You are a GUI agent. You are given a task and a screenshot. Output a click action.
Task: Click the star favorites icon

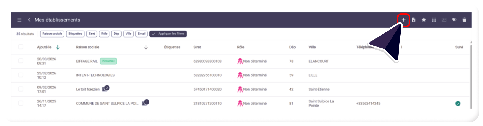[424, 20]
